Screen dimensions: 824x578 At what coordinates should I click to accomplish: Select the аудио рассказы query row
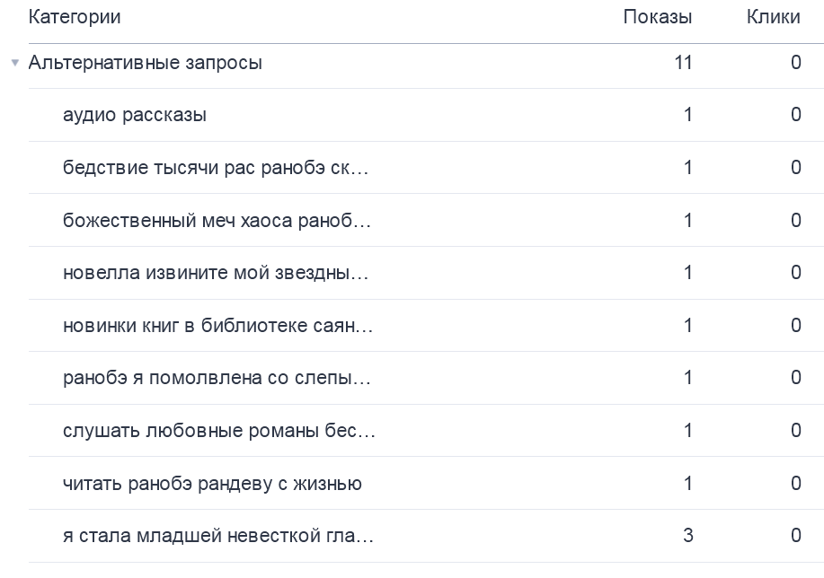135,115
